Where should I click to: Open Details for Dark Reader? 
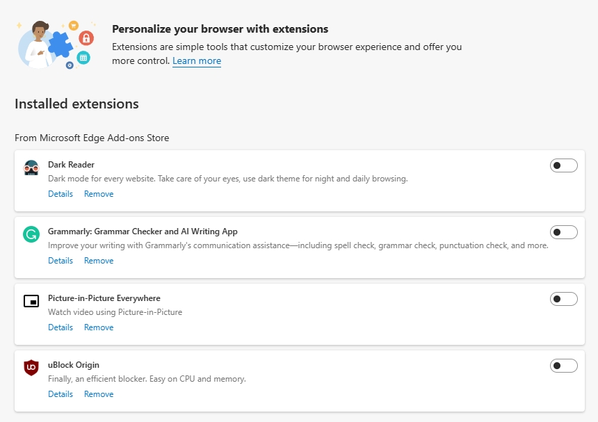[x=60, y=194]
